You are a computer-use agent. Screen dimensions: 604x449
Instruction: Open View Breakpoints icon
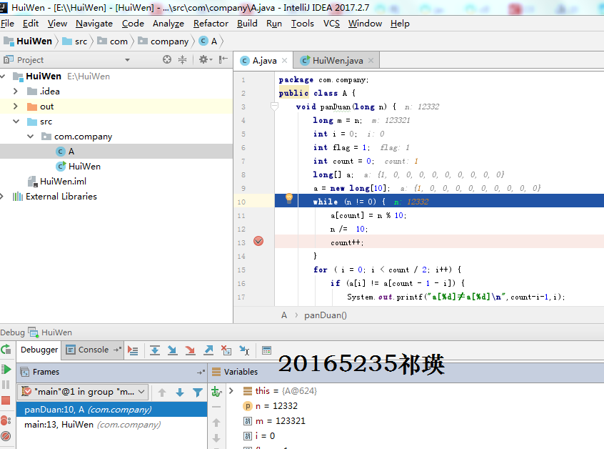tap(6, 420)
